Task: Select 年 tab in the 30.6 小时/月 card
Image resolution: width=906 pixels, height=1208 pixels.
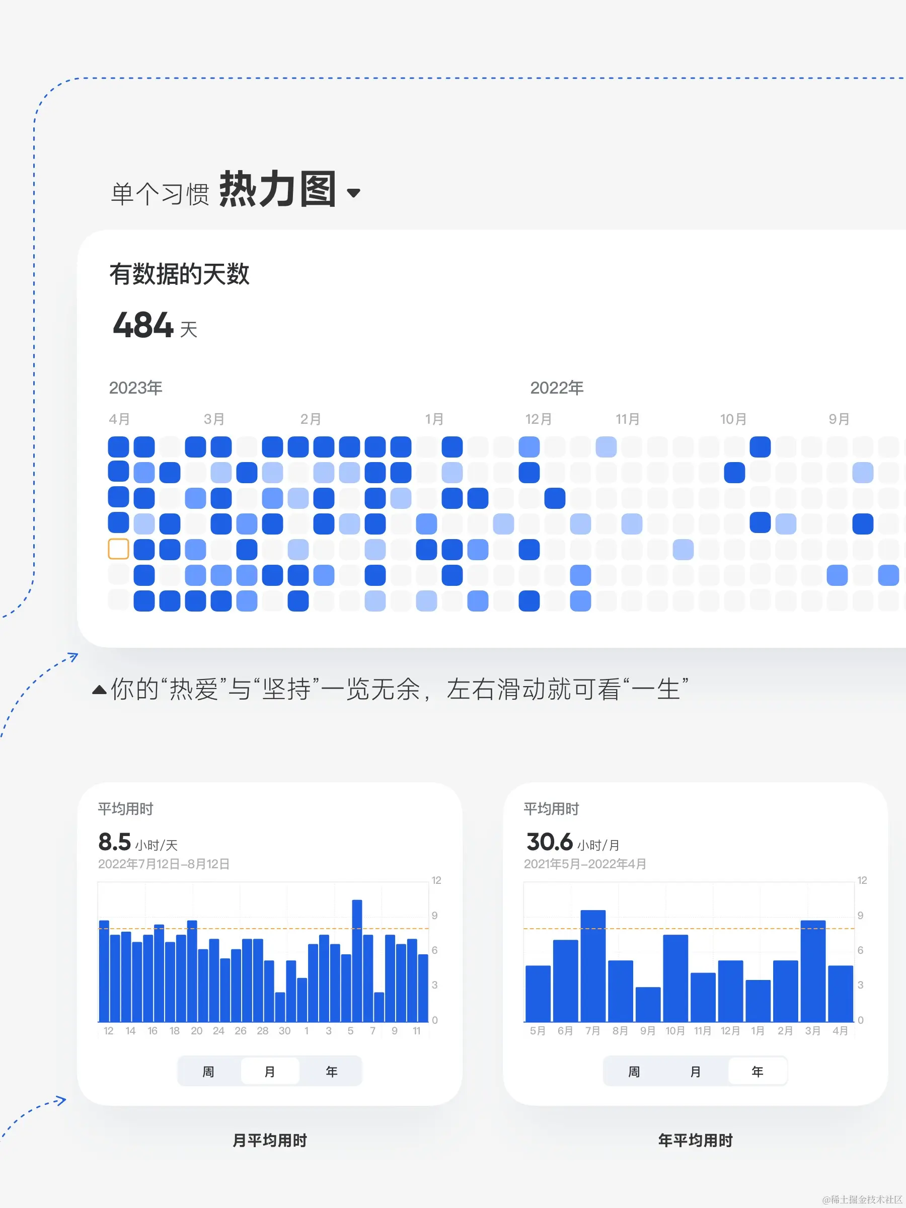Action: [x=758, y=1072]
